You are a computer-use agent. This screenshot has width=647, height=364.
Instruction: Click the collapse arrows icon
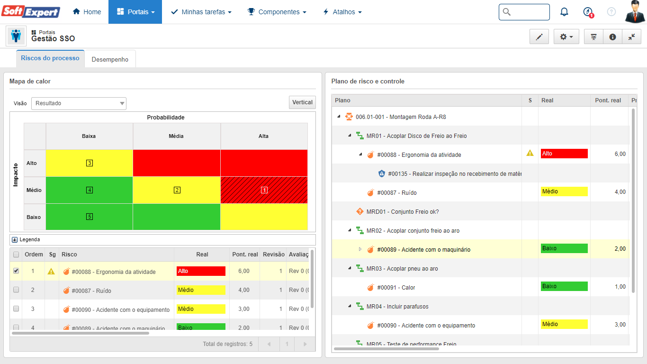click(631, 37)
